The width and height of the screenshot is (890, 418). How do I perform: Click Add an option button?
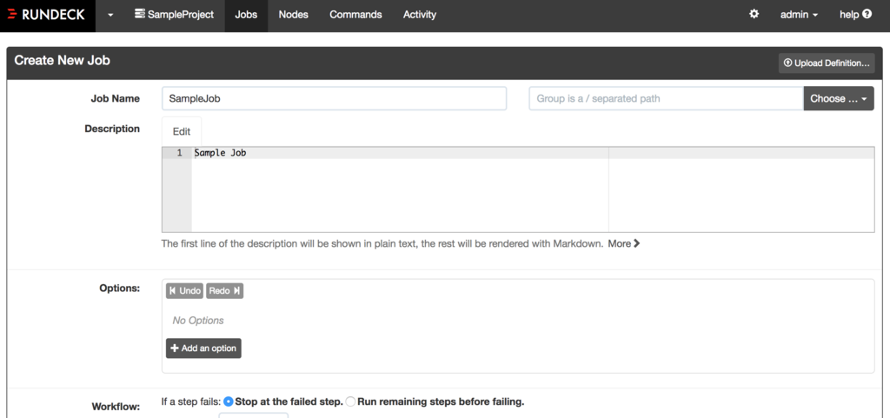203,348
